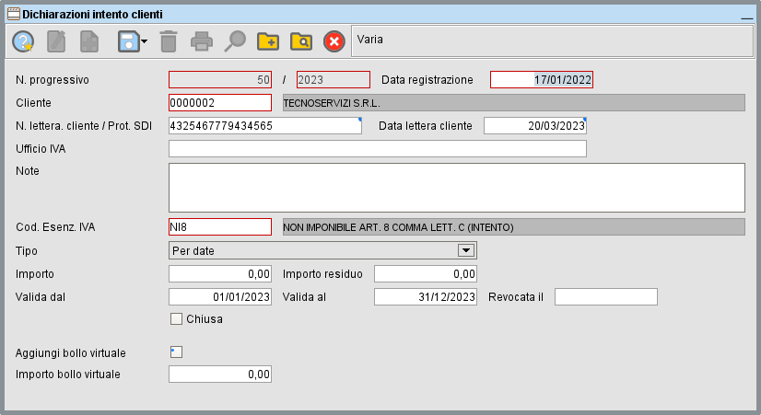Click the yellow folder with plus icon
Image resolution: width=761 pixels, height=415 pixels.
coord(268,41)
